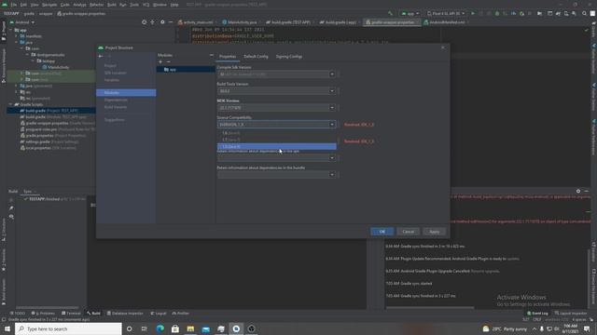This screenshot has height=335, width=597.
Task: Switch to the Default Config tab
Action: point(256,56)
